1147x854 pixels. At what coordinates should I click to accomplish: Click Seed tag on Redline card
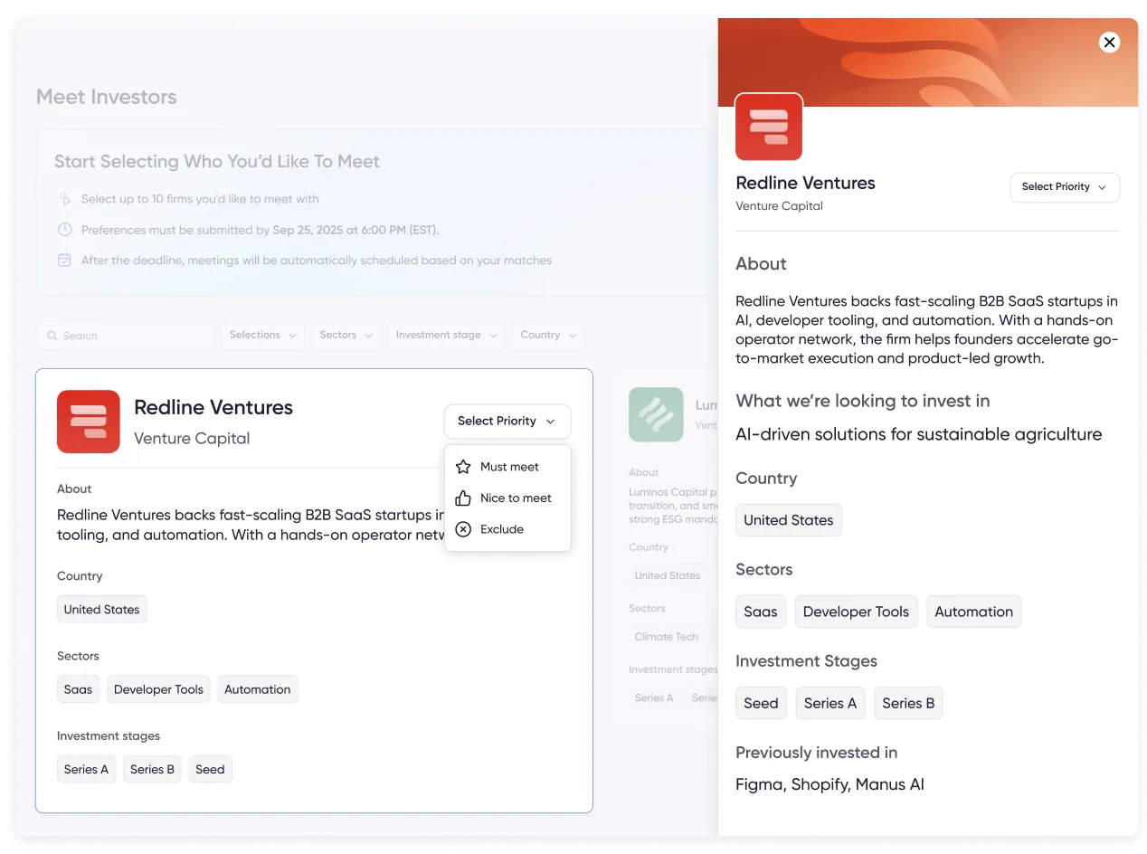click(x=210, y=770)
